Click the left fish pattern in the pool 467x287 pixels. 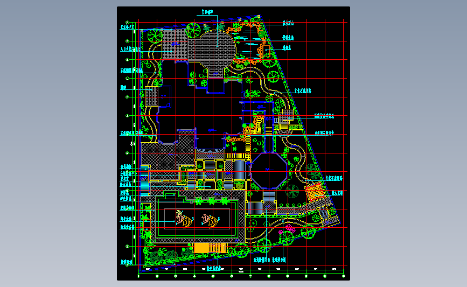coord(185,219)
